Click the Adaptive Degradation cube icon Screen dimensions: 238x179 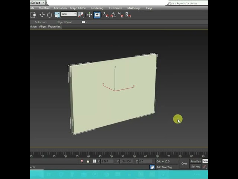152,167
